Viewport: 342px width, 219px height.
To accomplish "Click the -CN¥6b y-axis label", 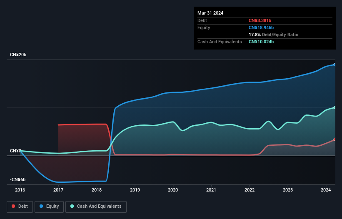I will click(17, 179).
